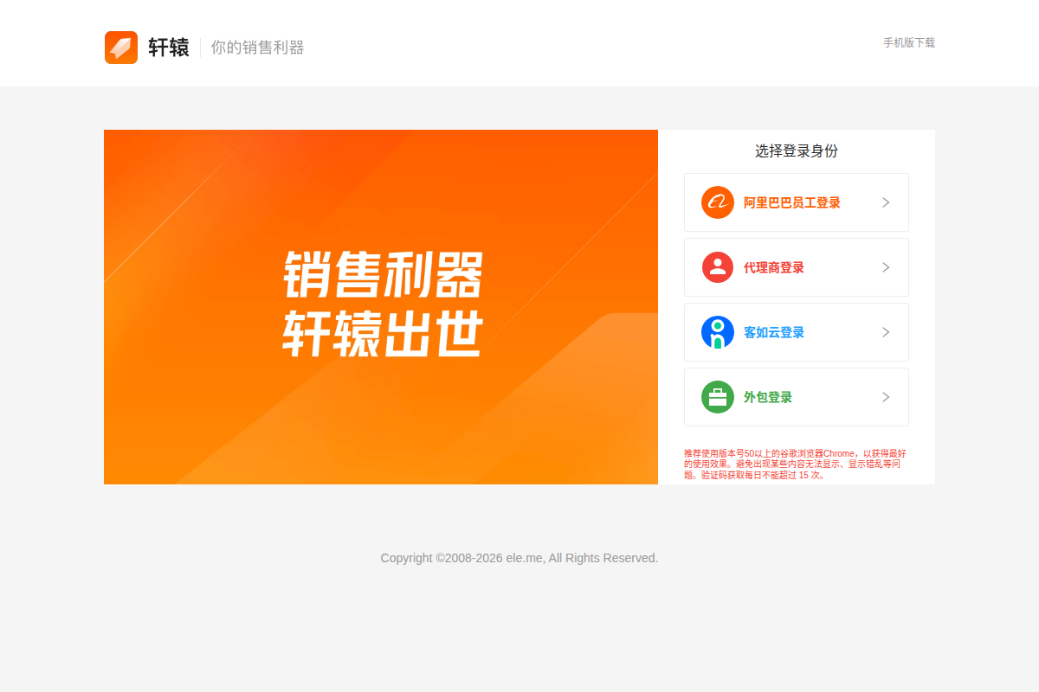This screenshot has width=1039, height=692.
Task: Expand the arrow beside 阿里巴巴员工登录
Action: tap(886, 202)
